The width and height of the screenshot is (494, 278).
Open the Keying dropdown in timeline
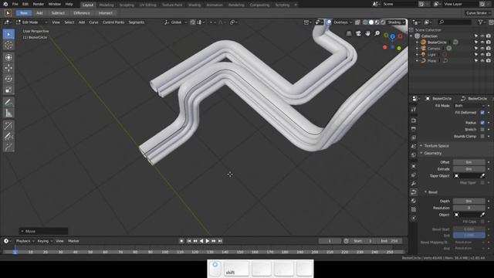(45, 241)
